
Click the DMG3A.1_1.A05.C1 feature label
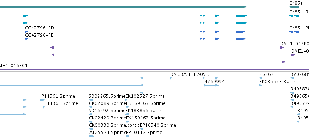pyautogui.click(x=192, y=74)
